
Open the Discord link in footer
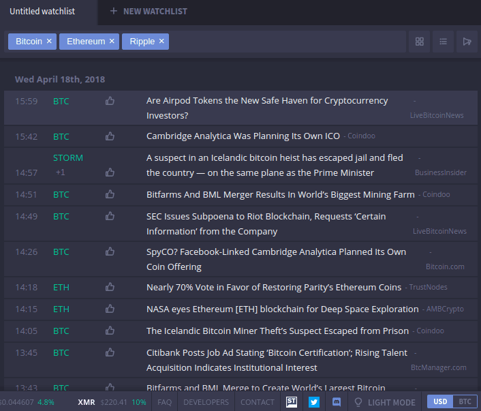[x=336, y=402]
